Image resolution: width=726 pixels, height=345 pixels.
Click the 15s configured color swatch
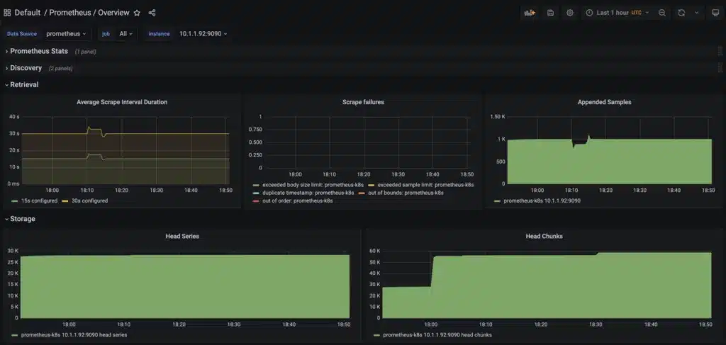(x=14, y=200)
